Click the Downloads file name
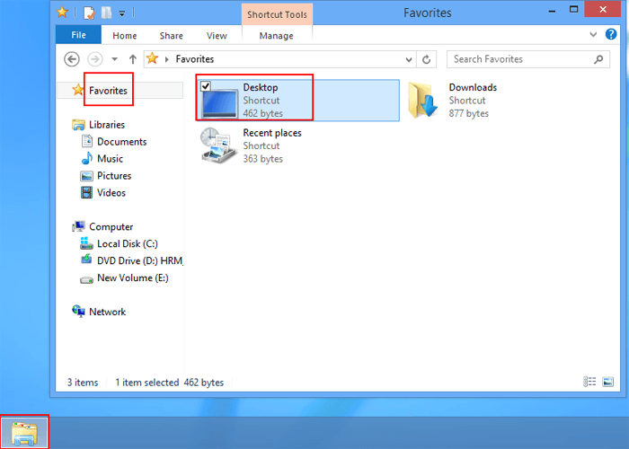Viewport: 629px width, 449px height. (473, 87)
